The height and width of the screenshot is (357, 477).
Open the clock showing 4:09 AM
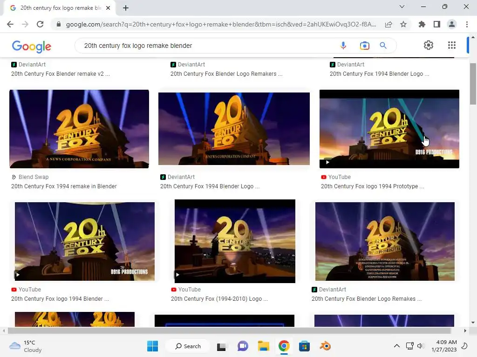point(444,346)
